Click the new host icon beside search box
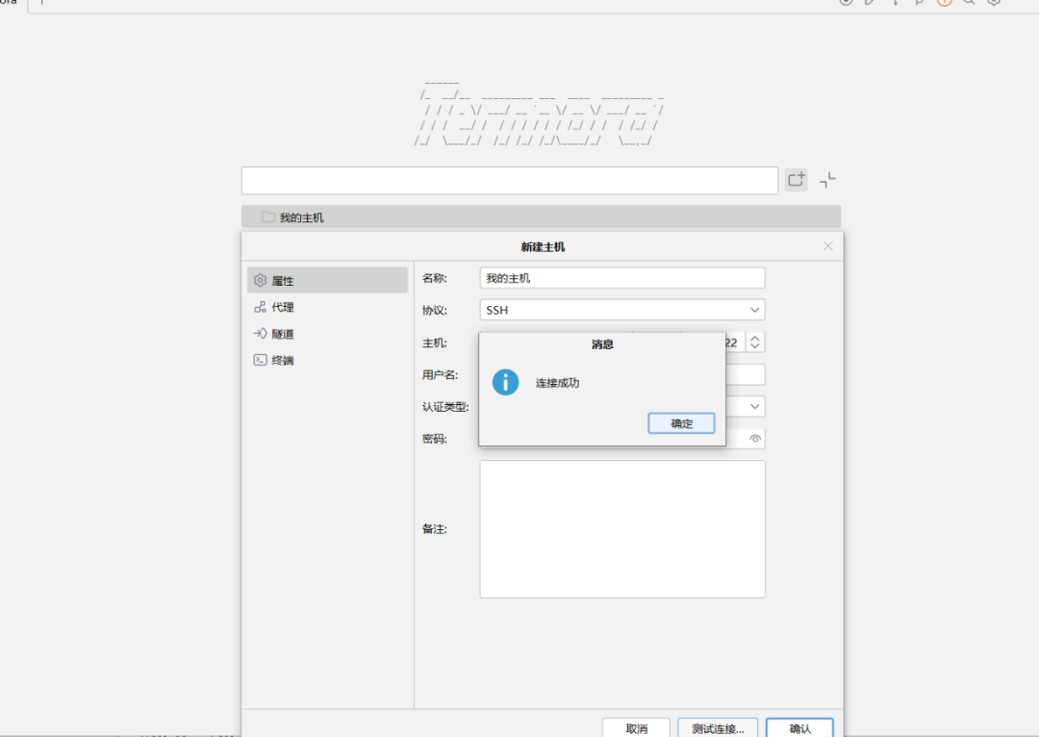Image resolution: width=1039 pixels, height=737 pixels. tap(796, 180)
